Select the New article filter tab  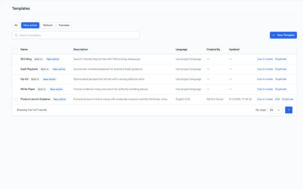tap(30, 25)
